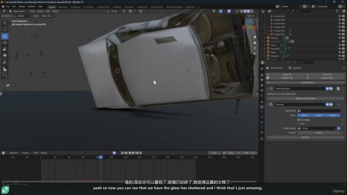
Task: Toggle Suzanne visibility eye icon
Action: tap(340, 56)
